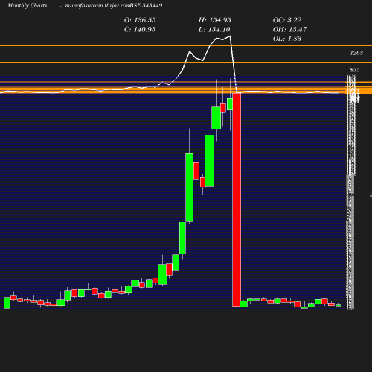The width and height of the screenshot is (372, 372).
Task: Click the high value 'H: 154.95'
Action: 215,20
